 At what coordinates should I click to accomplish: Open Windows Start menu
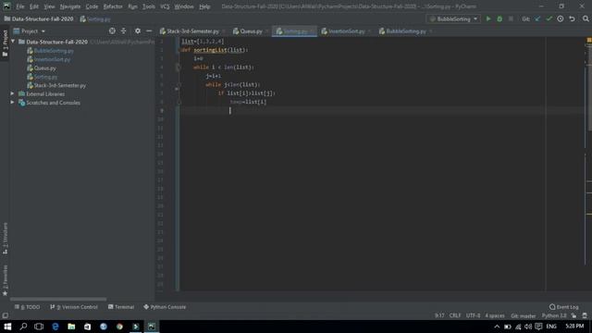coord(7,327)
